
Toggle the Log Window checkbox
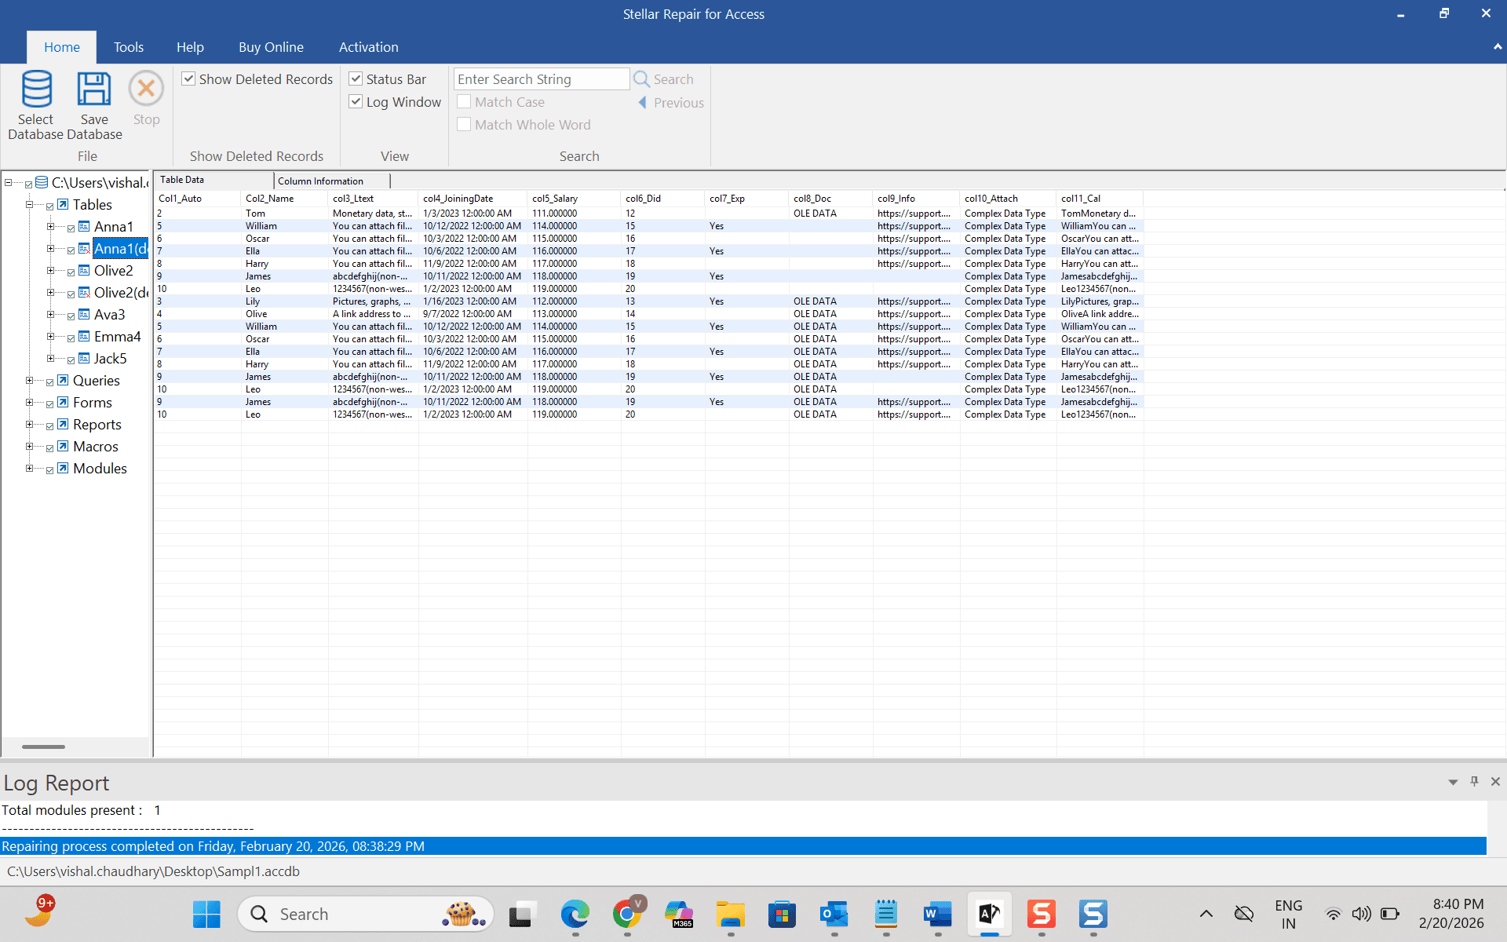[x=356, y=102]
